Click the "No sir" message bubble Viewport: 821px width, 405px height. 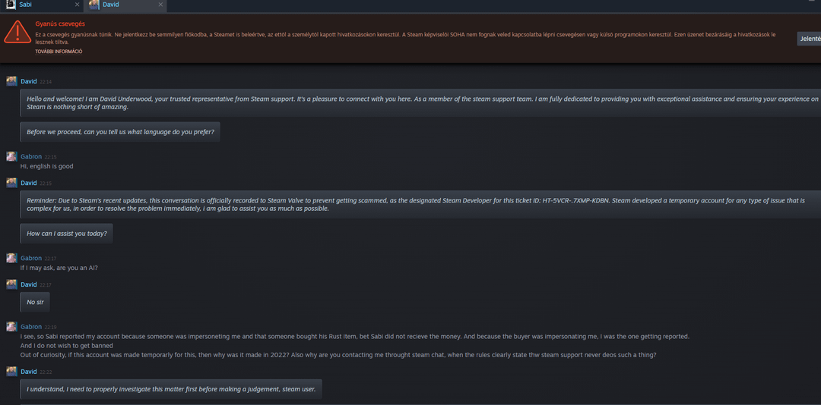[35, 302]
